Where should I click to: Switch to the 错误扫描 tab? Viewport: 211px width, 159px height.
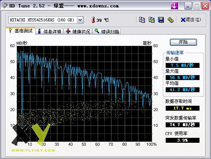tap(107, 31)
